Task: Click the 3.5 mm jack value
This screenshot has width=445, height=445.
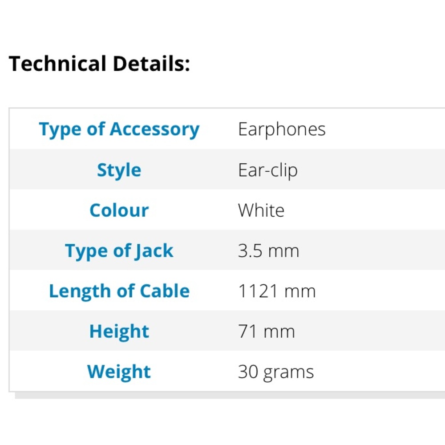Action: coord(268,251)
